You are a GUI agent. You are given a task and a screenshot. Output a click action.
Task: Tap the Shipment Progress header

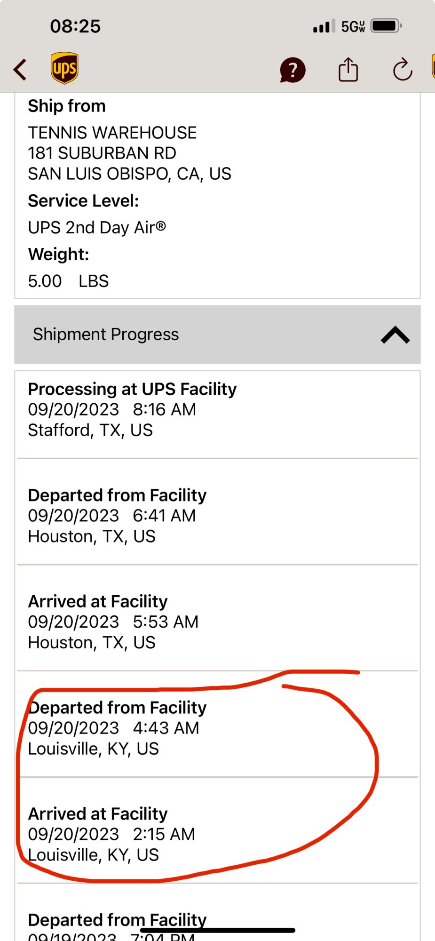click(x=217, y=335)
